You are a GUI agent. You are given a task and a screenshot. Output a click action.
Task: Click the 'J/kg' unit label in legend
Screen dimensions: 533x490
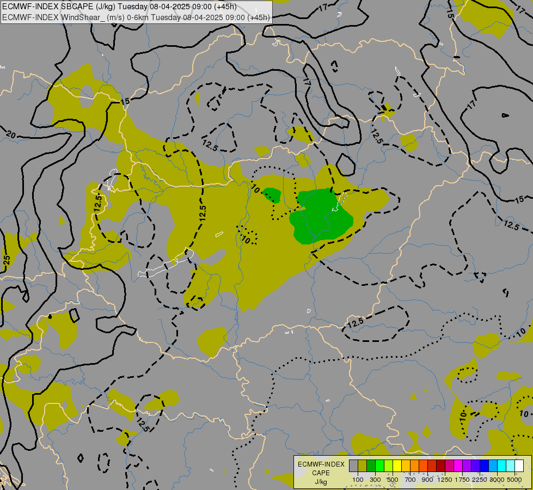point(321,482)
